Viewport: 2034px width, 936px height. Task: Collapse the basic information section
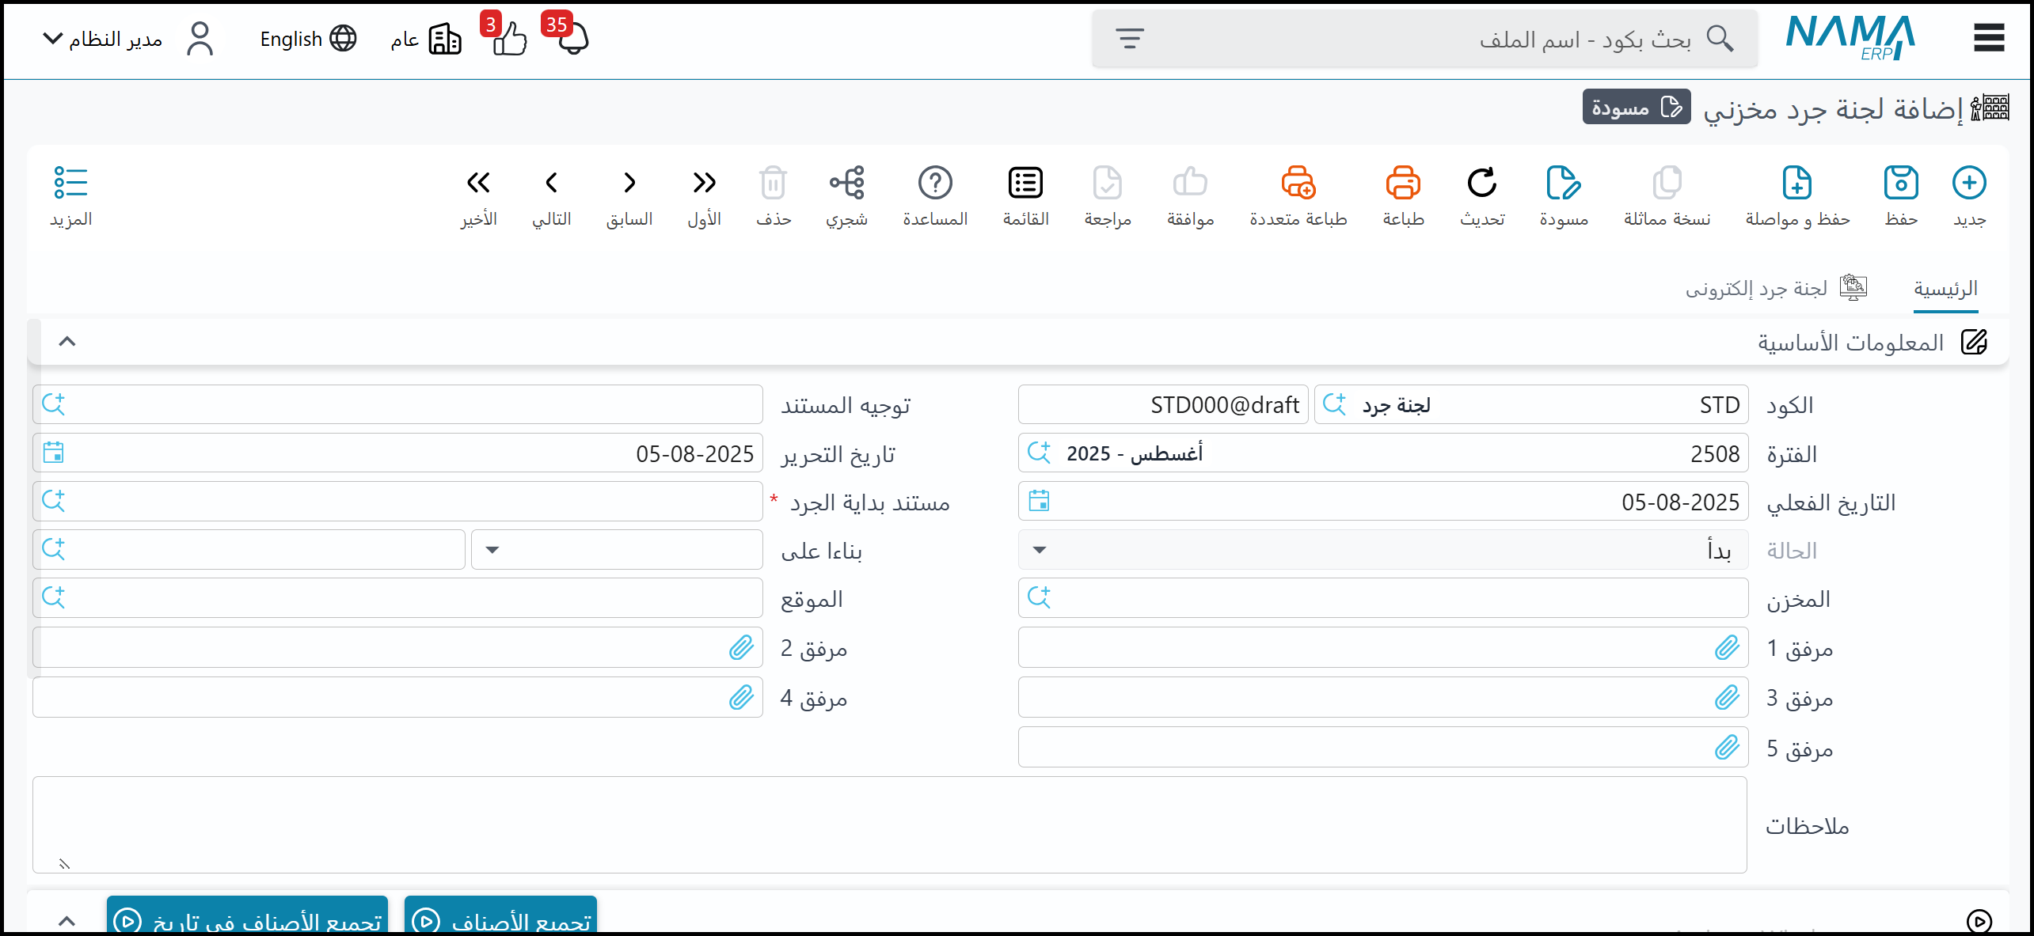(67, 342)
